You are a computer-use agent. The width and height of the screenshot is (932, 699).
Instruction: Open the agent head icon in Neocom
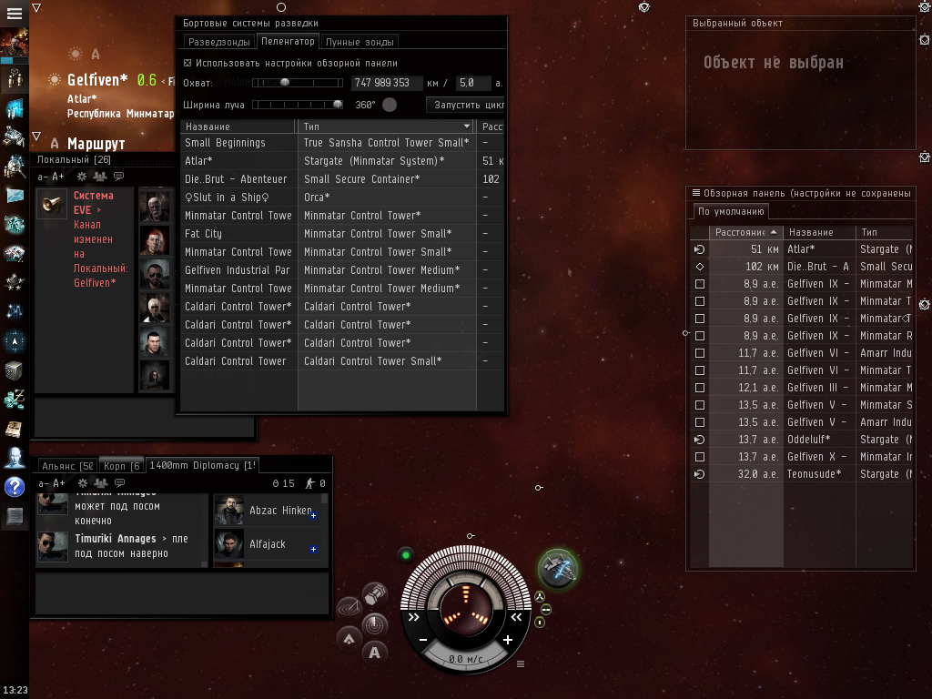[x=15, y=458]
